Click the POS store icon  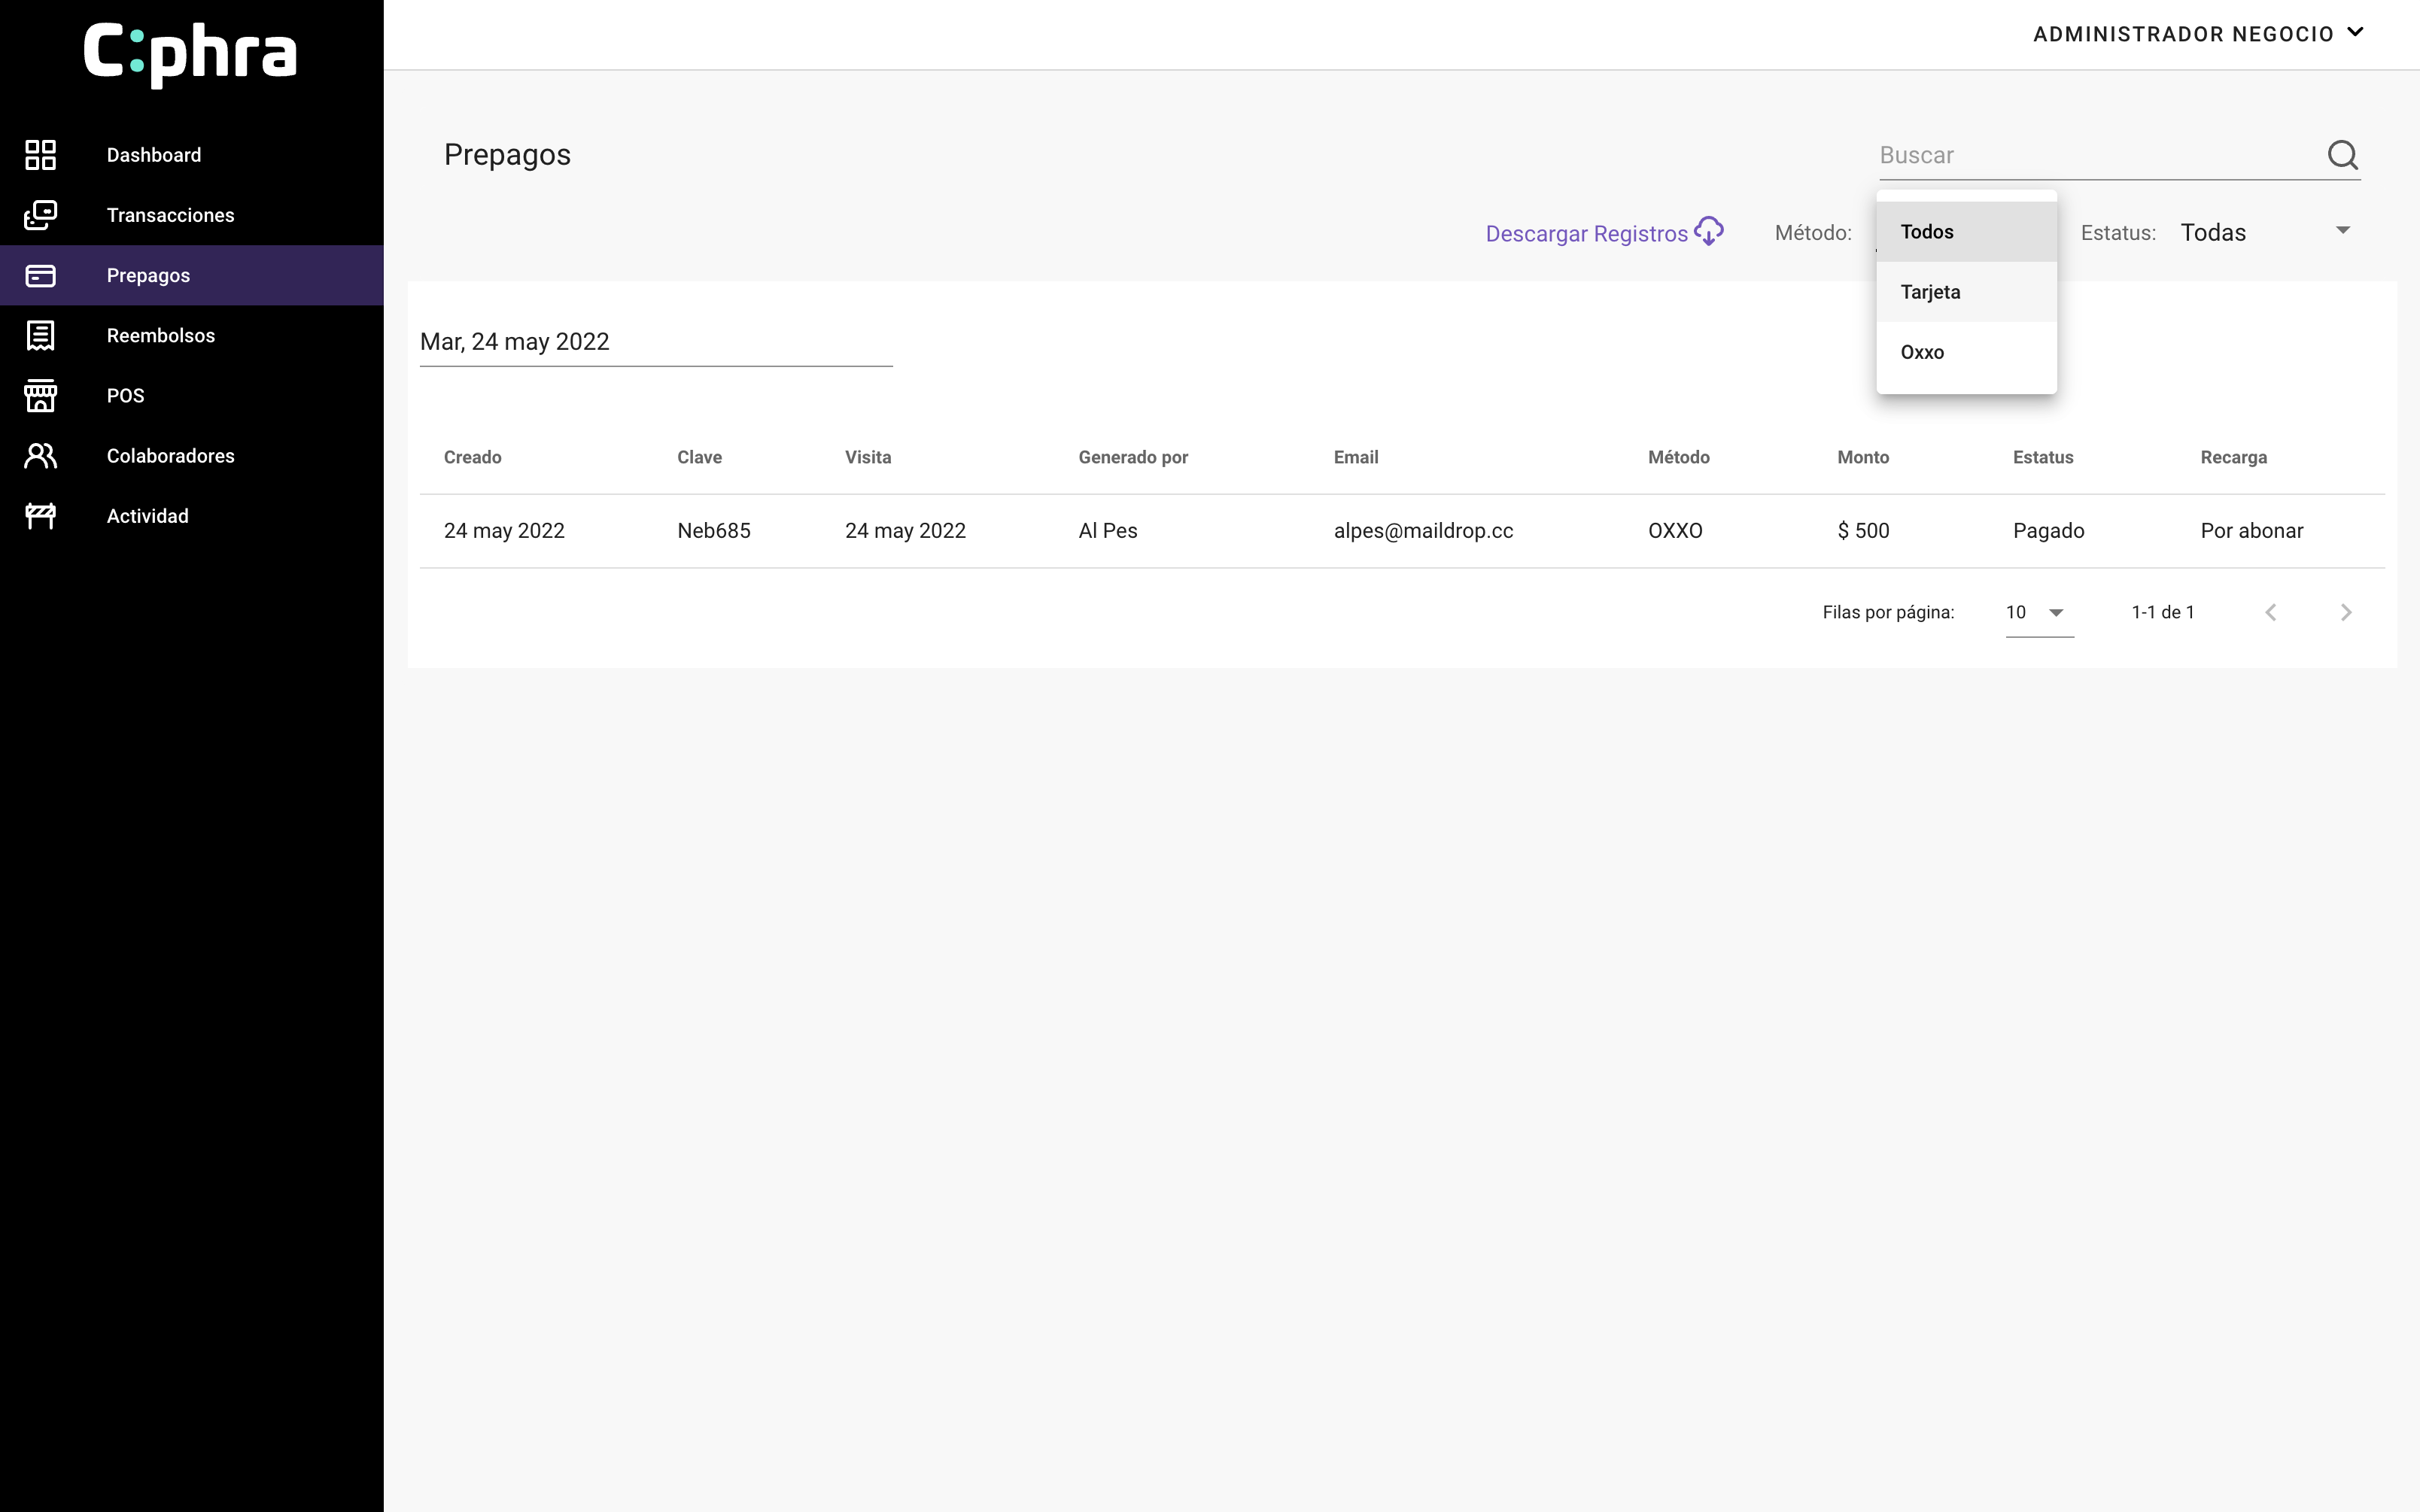point(40,396)
